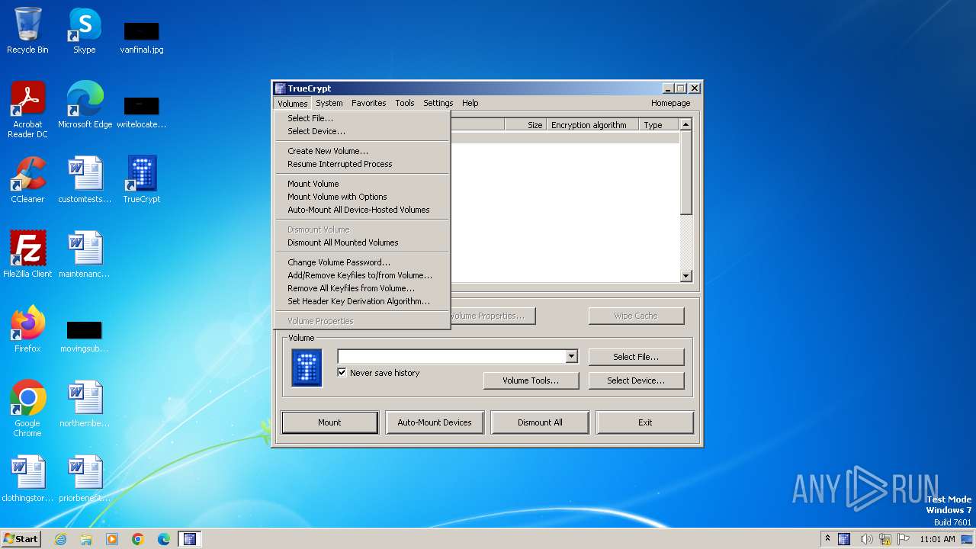Sort by Encryption algorithm column header

tap(592, 125)
